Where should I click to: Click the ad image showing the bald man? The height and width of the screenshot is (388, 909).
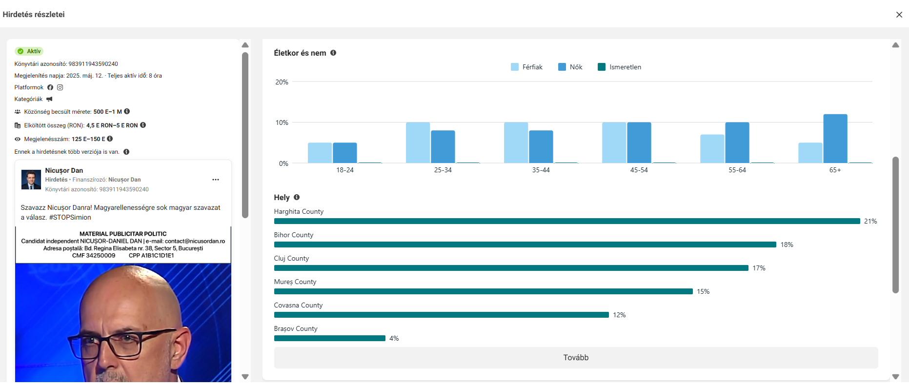click(123, 323)
